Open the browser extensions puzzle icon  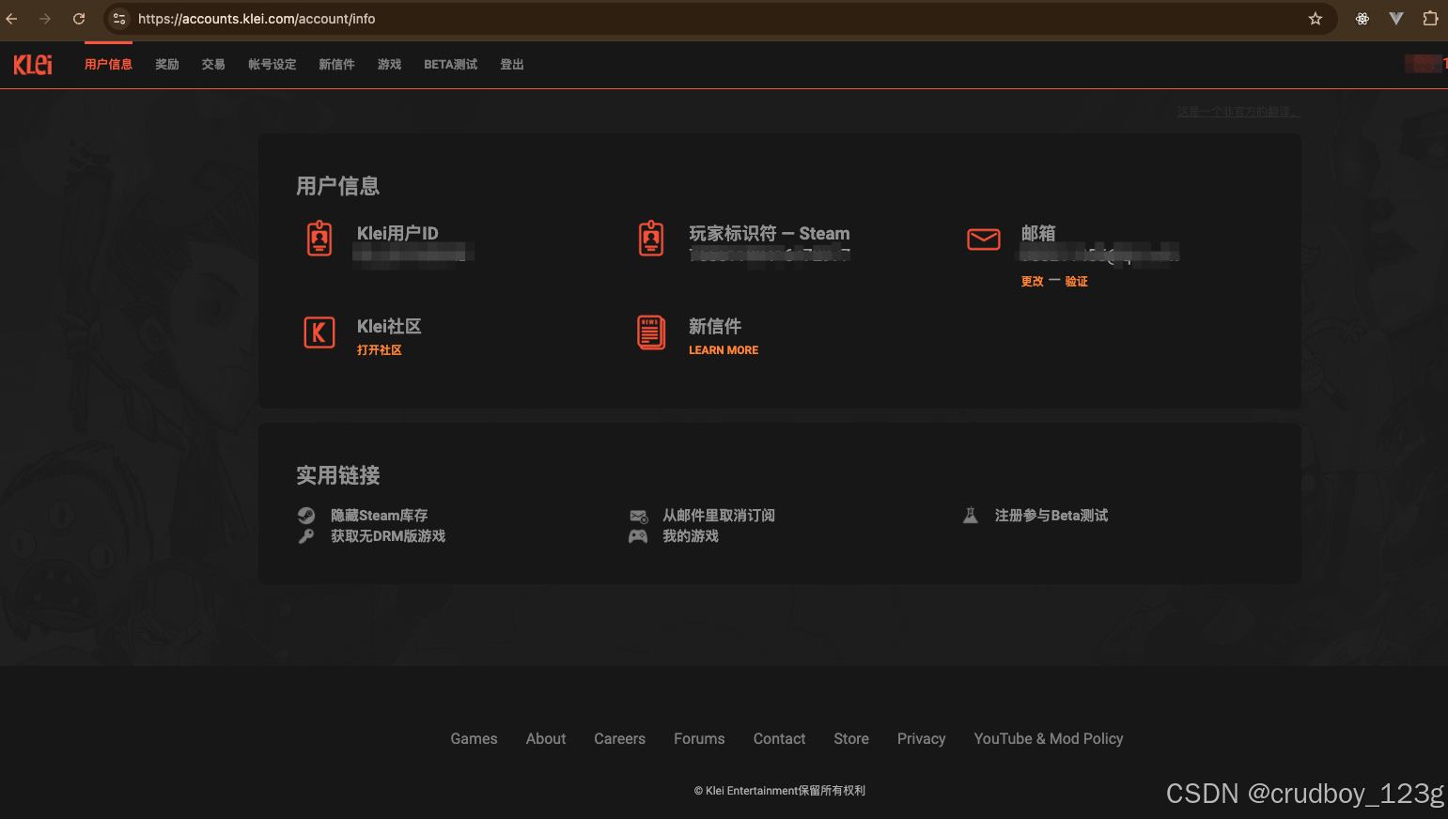point(1430,19)
